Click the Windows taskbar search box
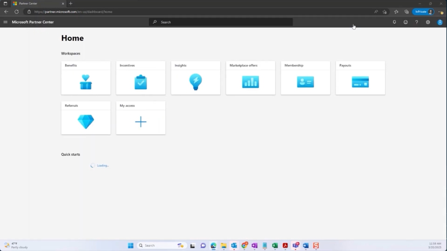The height and width of the screenshot is (251, 447). click(161, 245)
